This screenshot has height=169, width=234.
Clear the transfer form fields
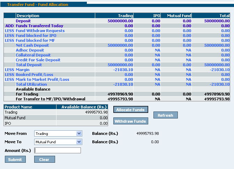[x=44, y=159]
